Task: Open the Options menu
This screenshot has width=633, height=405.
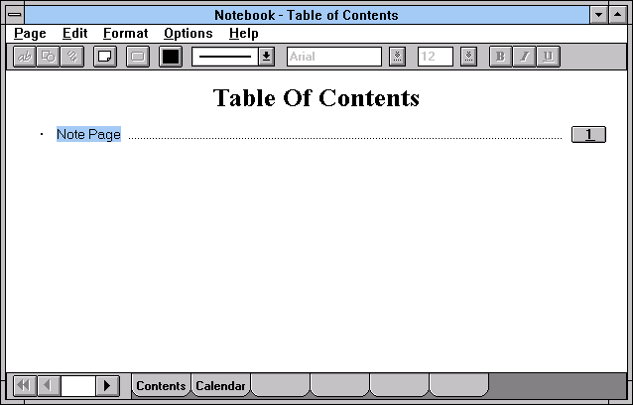Action: tap(189, 33)
